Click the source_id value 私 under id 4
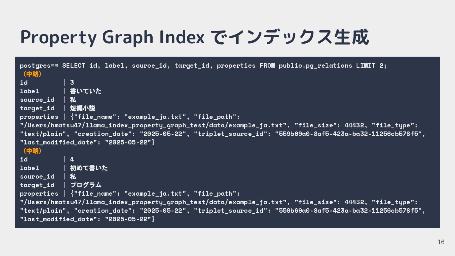This screenshot has width=455, height=256. [73, 177]
